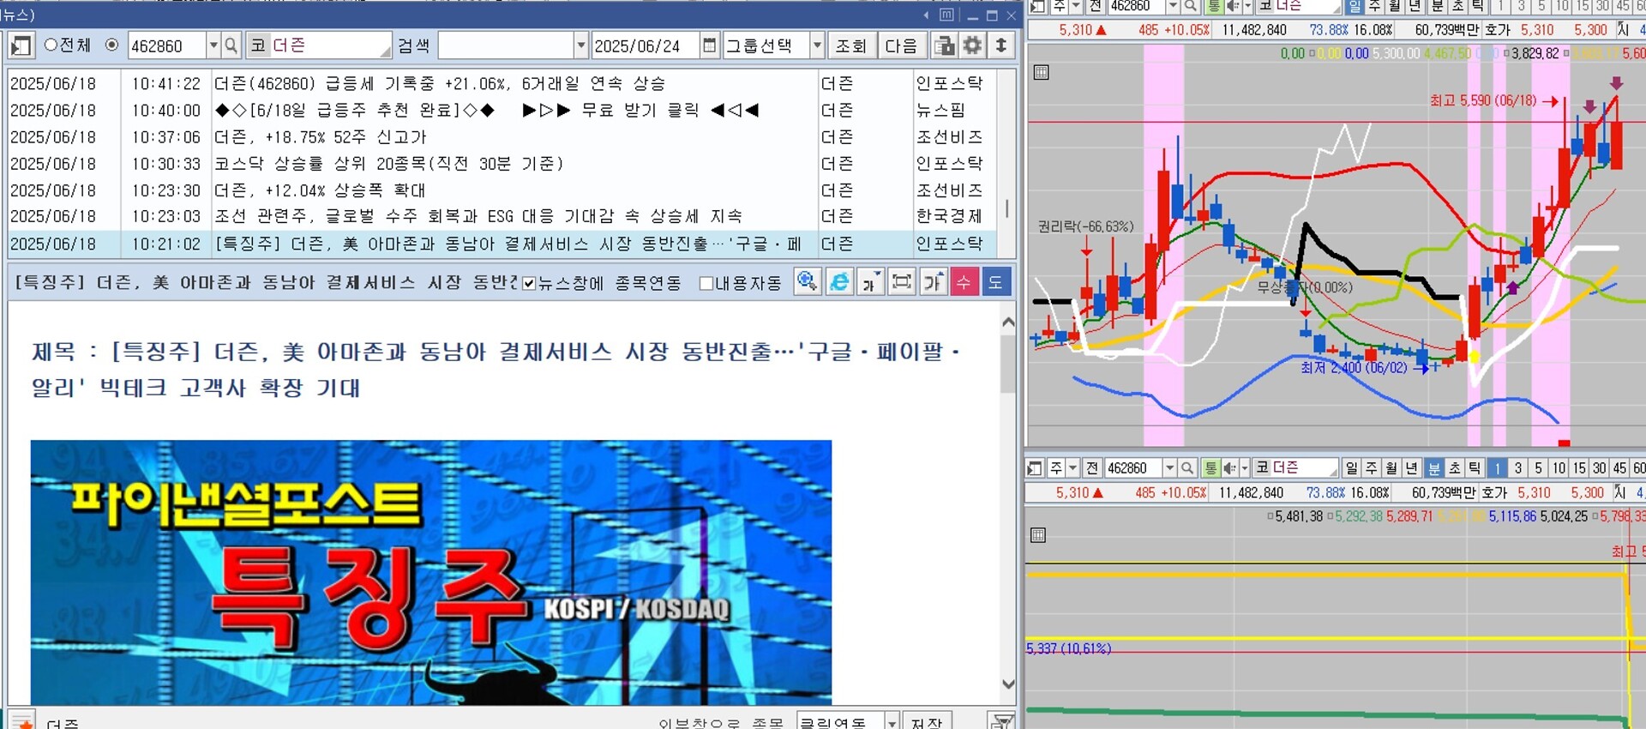Click the article content scrollbar thumb

pyautogui.click(x=1008, y=364)
